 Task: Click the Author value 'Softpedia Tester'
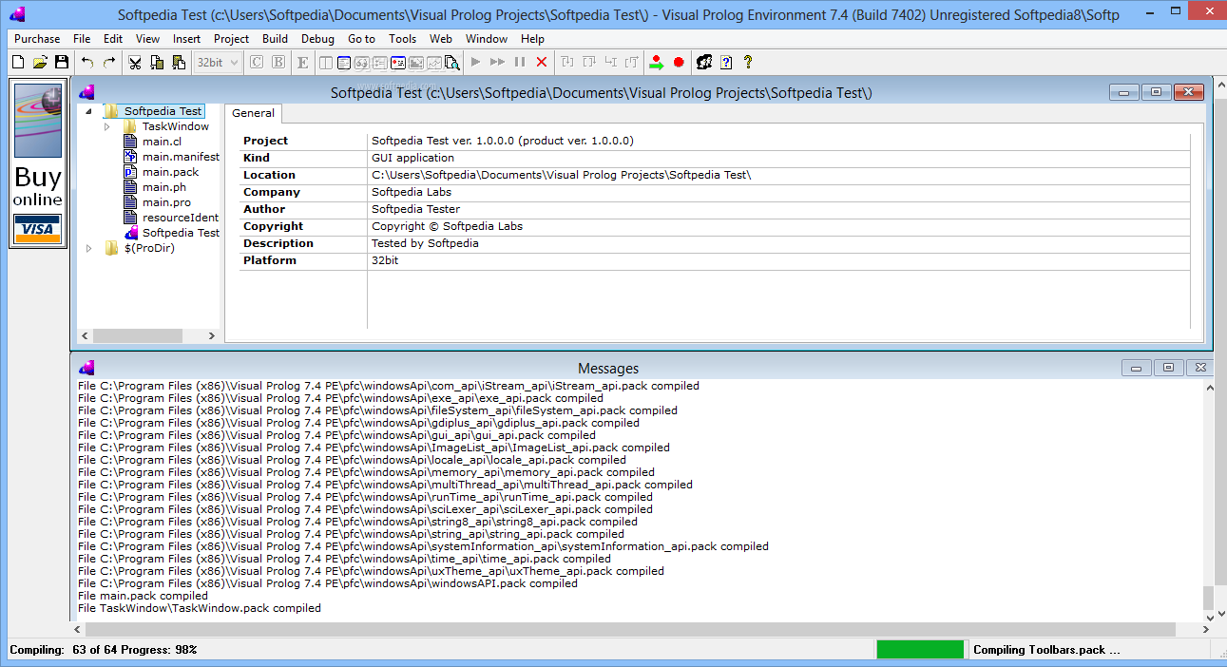tap(415, 209)
